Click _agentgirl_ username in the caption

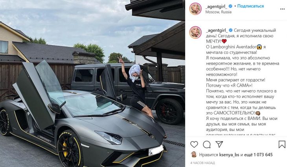point(217,30)
